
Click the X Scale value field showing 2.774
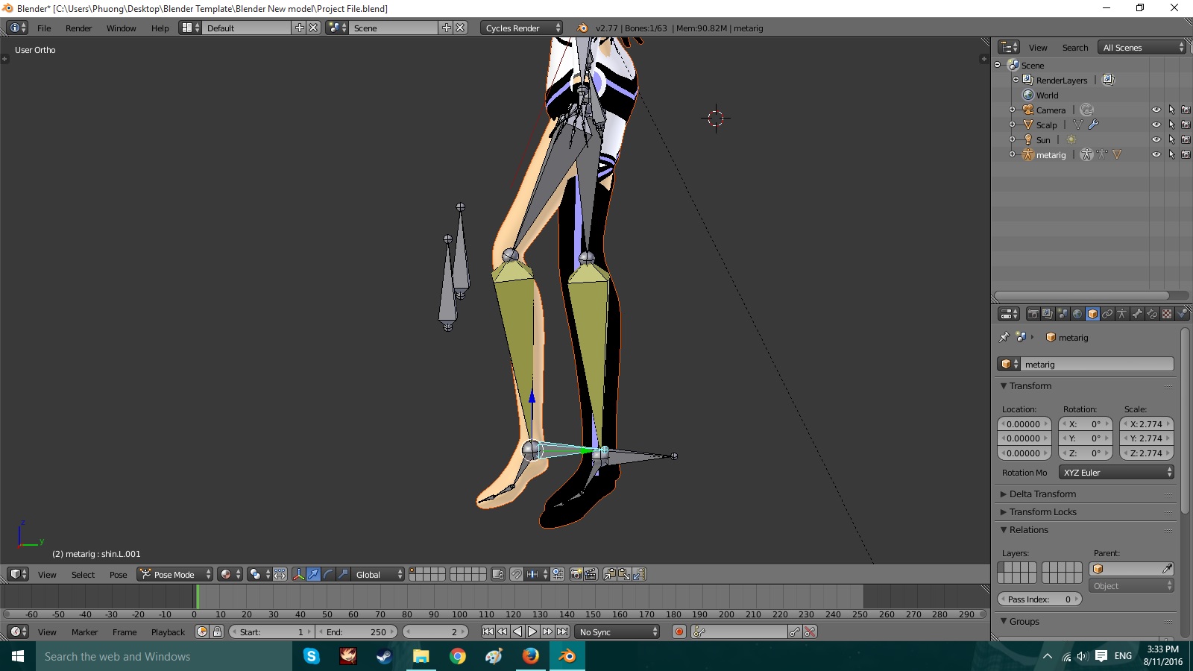coord(1146,423)
